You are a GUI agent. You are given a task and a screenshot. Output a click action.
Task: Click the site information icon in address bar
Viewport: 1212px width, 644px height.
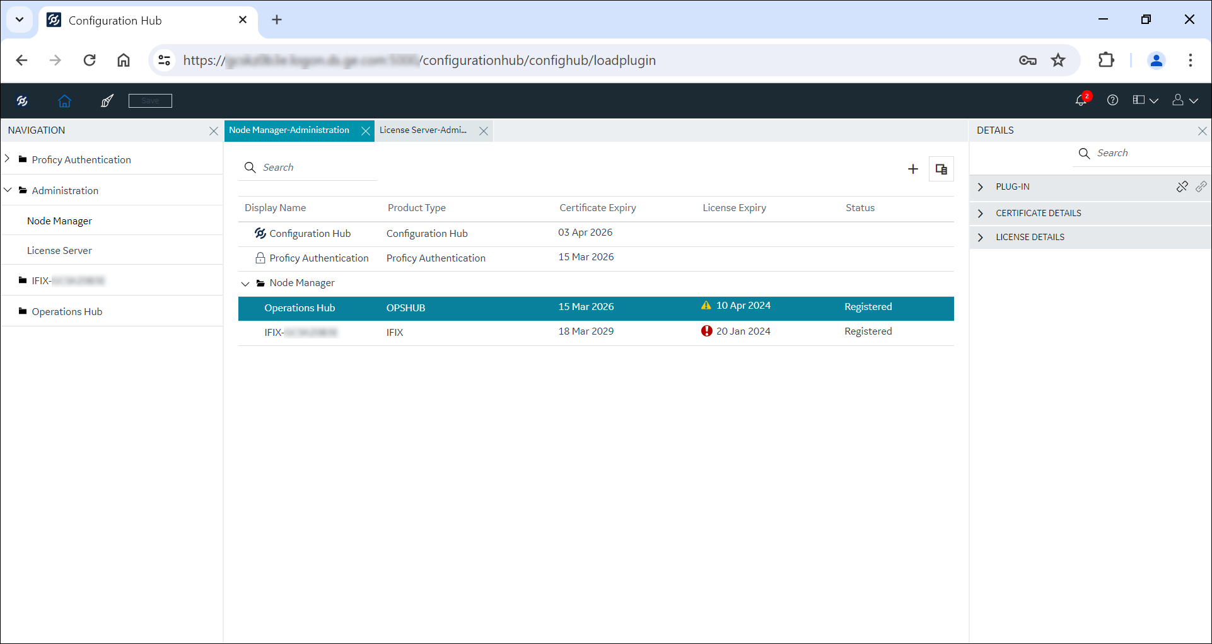tap(165, 60)
